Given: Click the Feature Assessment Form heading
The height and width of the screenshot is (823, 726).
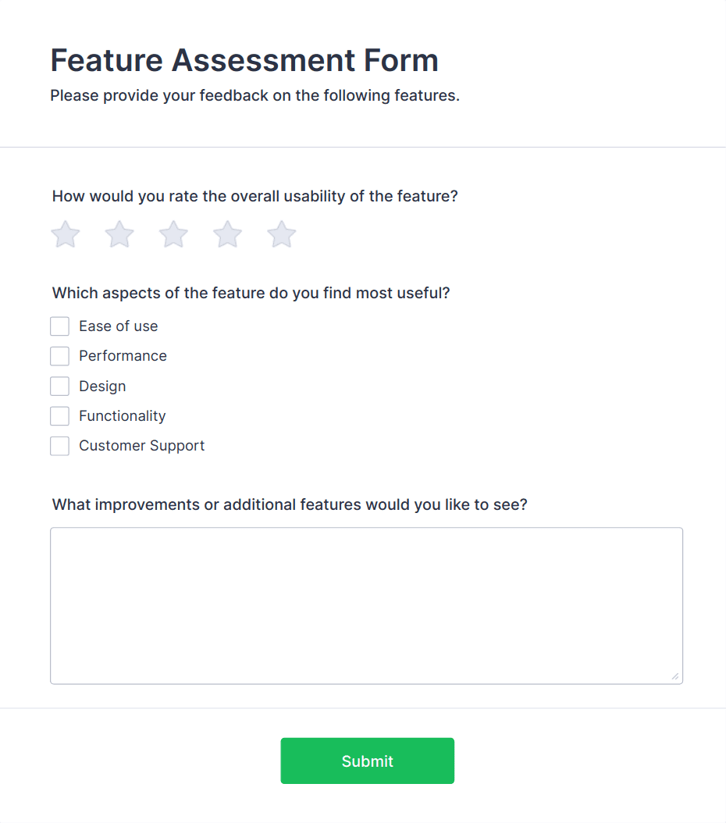Looking at the screenshot, I should click(x=244, y=60).
